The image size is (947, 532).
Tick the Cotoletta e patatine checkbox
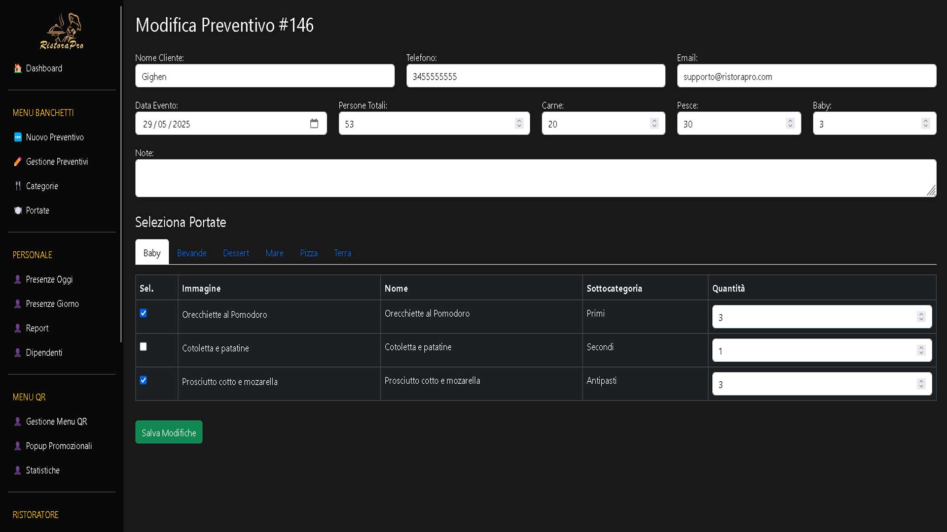(143, 347)
